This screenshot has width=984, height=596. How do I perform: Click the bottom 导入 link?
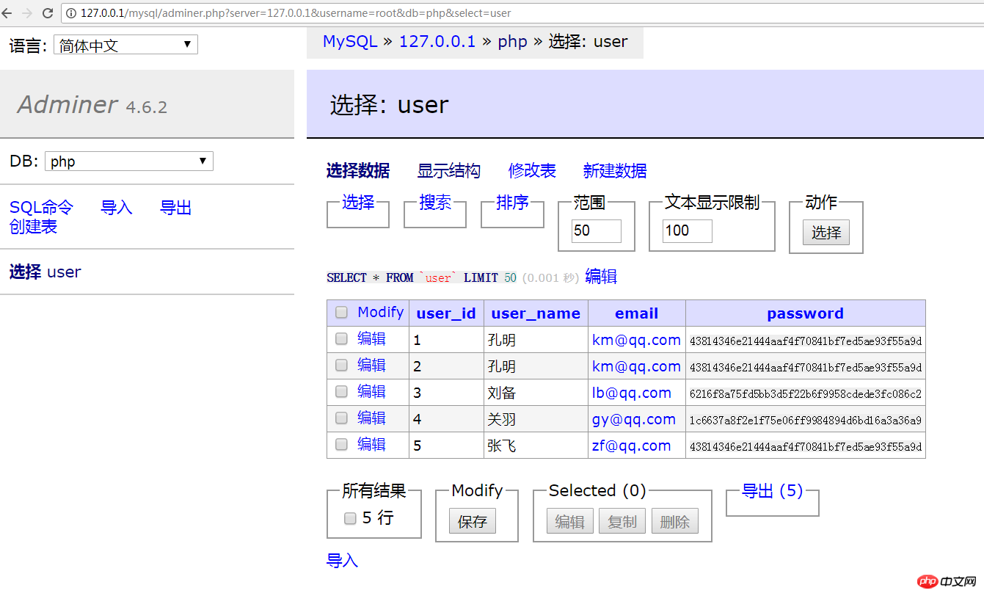click(342, 561)
